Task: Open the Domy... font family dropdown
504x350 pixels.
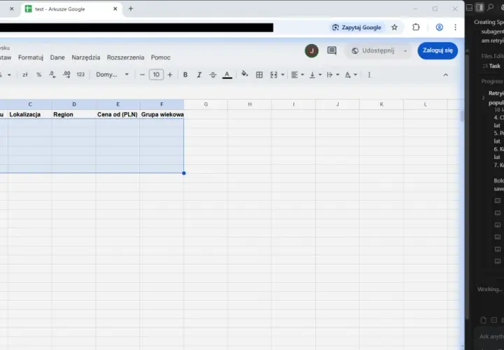Action: (112, 75)
